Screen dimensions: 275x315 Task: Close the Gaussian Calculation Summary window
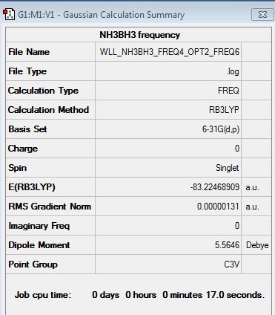coord(262,15)
